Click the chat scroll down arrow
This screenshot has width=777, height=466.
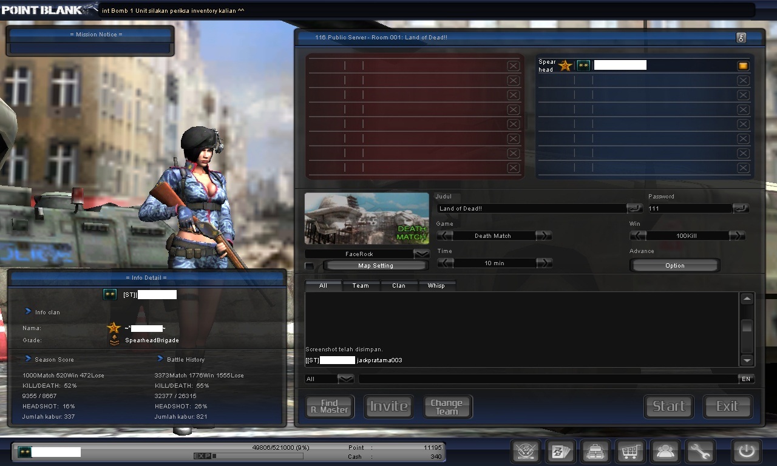[747, 360]
